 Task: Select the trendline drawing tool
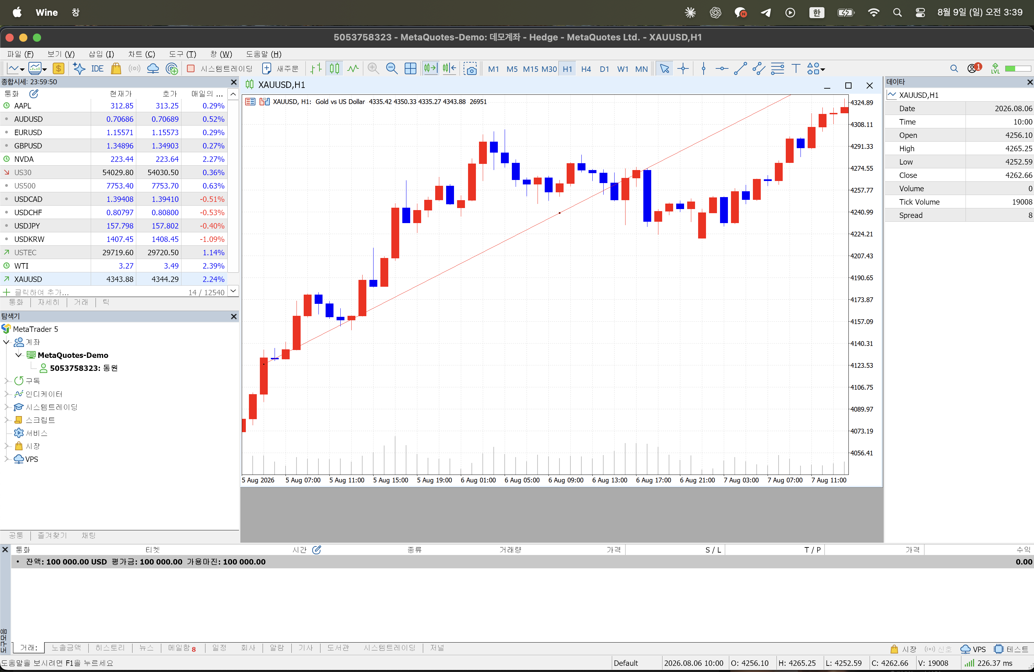coord(740,68)
